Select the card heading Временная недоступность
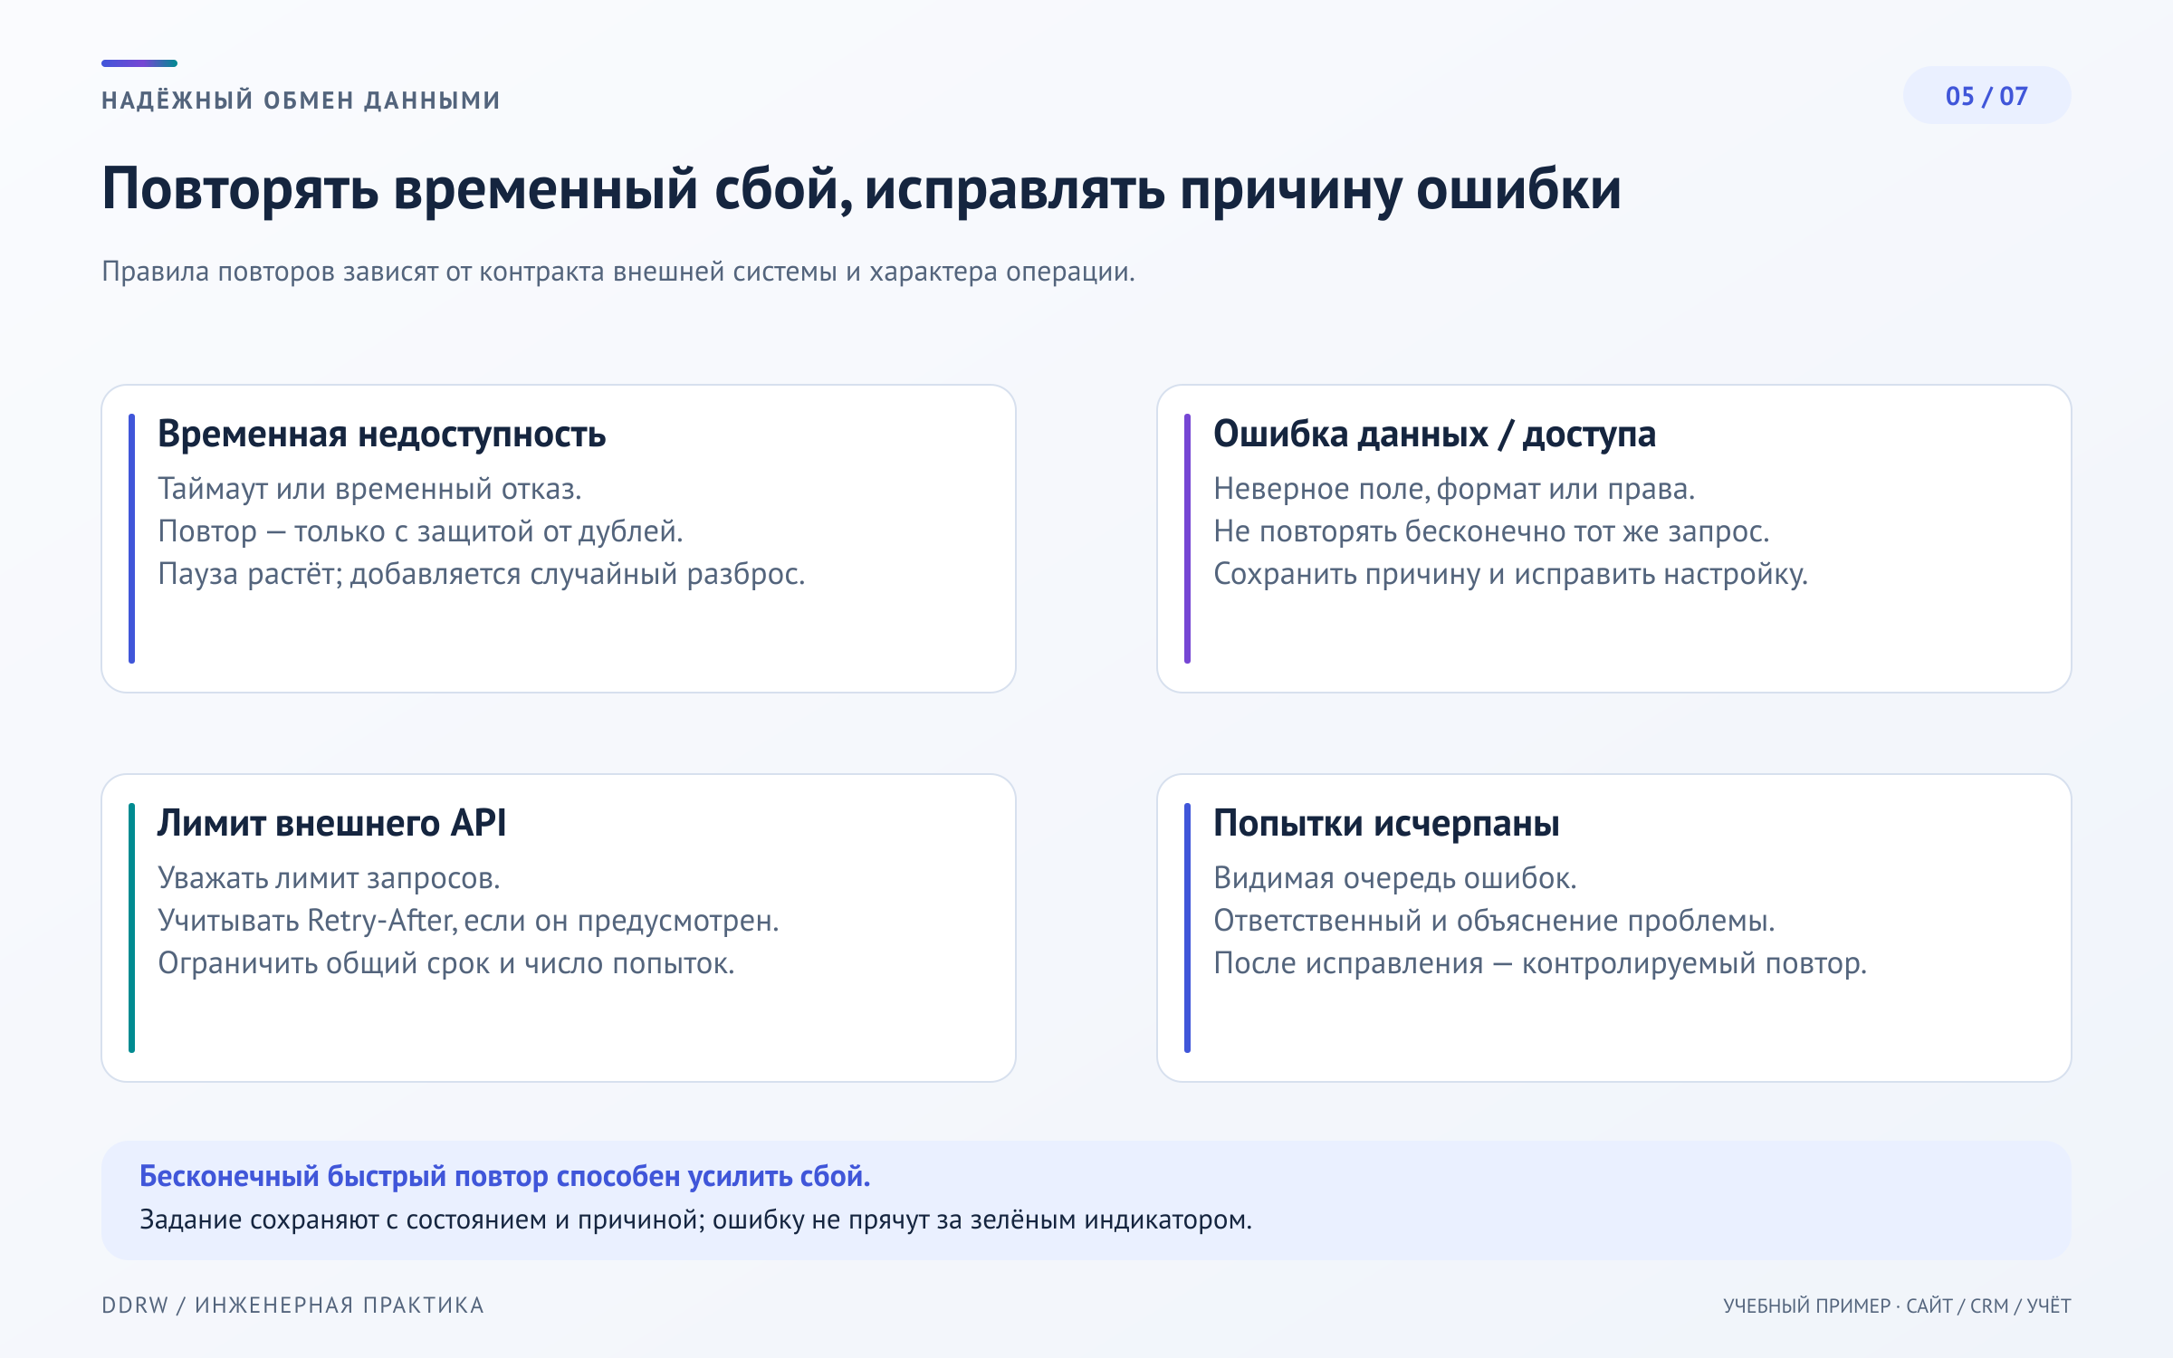Screen dimensions: 2173x1358 point(381,435)
